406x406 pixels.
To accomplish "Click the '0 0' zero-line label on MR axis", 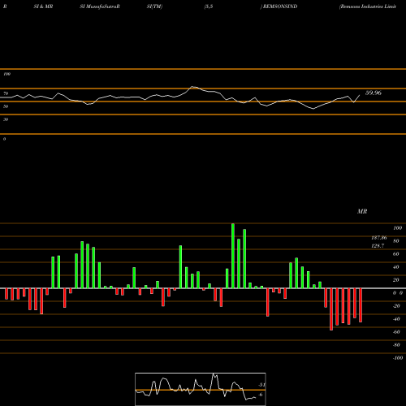I will (x=398, y=293).
